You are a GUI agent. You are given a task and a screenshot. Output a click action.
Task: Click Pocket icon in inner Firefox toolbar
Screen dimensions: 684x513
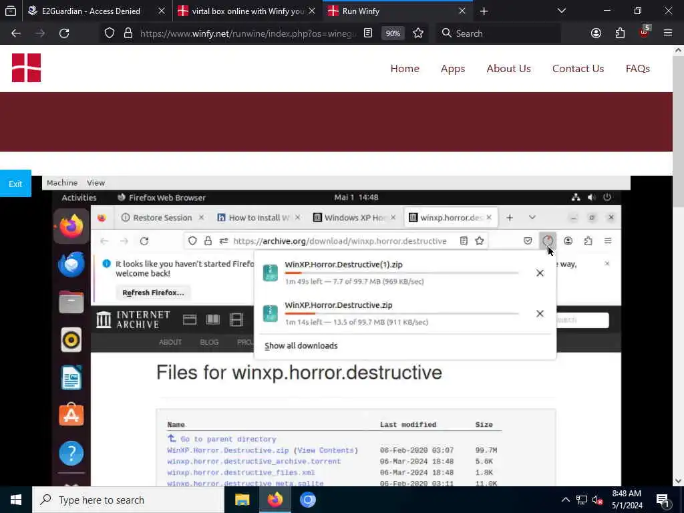pos(528,240)
